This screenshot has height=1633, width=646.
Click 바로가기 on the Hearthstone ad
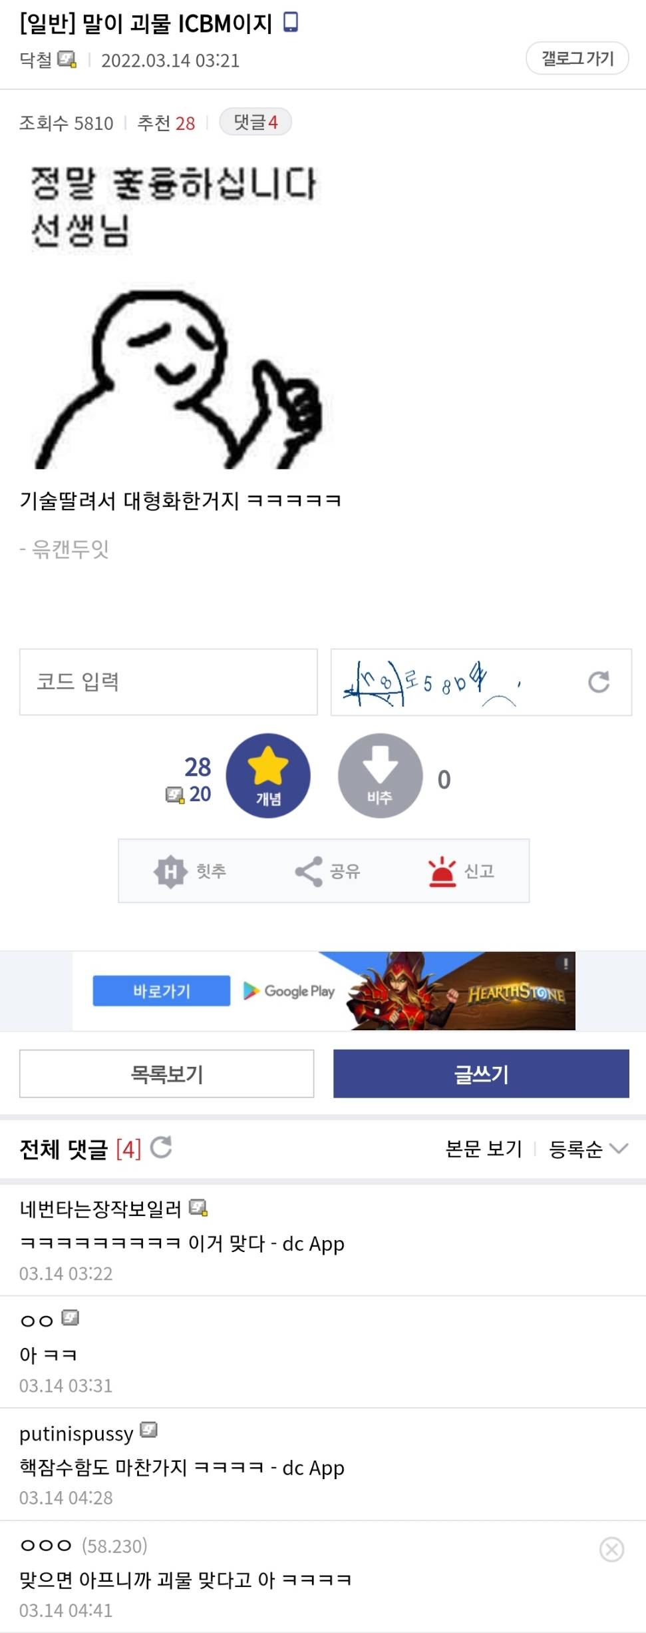(162, 991)
